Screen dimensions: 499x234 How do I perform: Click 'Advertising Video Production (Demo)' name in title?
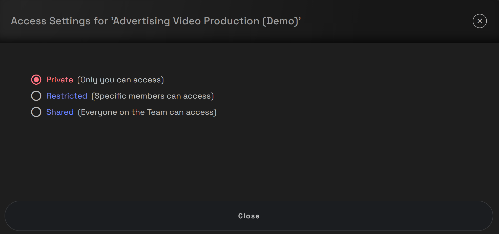[206, 21]
